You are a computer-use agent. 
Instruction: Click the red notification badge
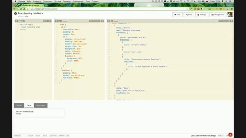230,135
